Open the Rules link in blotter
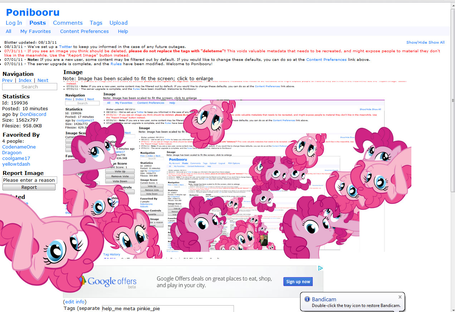 pos(116,64)
